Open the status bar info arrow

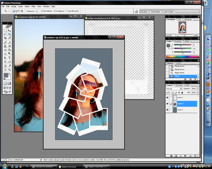(41, 160)
